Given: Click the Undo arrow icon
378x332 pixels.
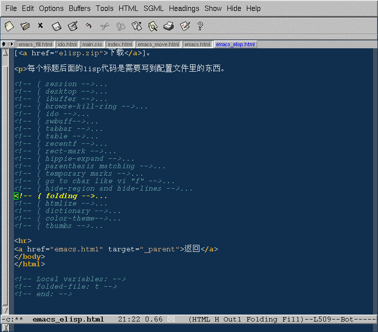Looking at the screenshot, I should [x=88, y=25].
